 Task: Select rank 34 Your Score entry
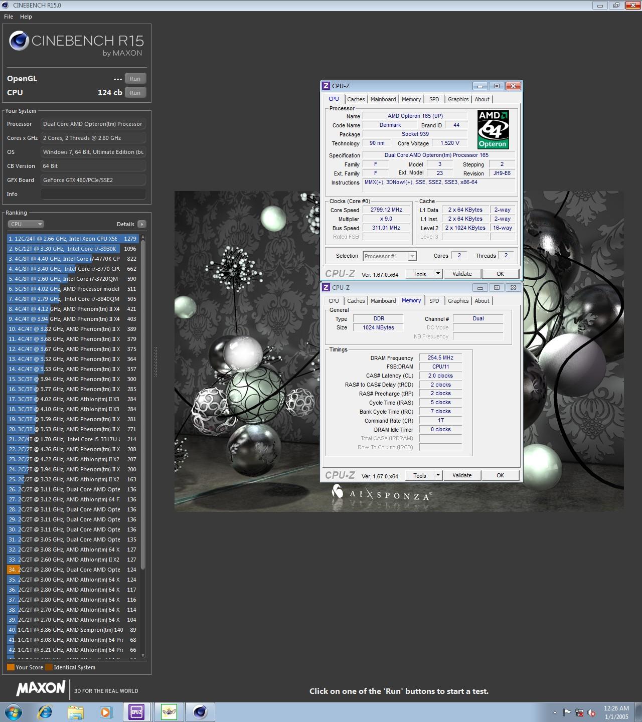(73, 570)
